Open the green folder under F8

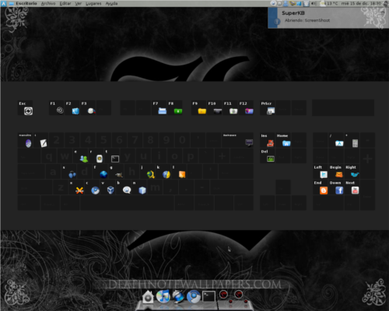178,111
